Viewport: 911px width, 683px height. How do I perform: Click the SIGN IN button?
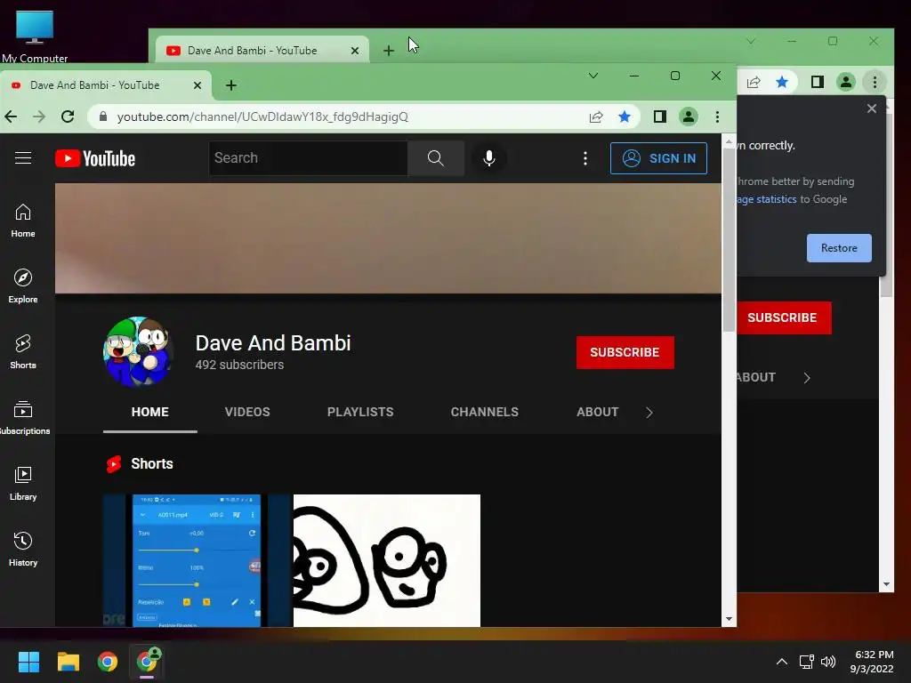[x=658, y=158]
